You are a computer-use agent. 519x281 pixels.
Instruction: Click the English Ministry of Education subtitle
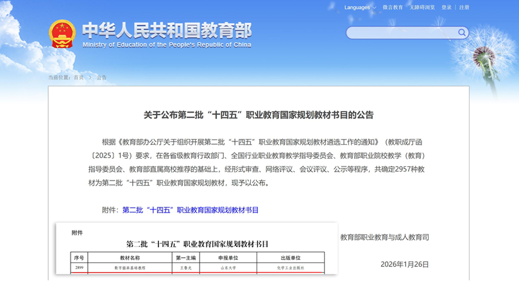(x=167, y=45)
